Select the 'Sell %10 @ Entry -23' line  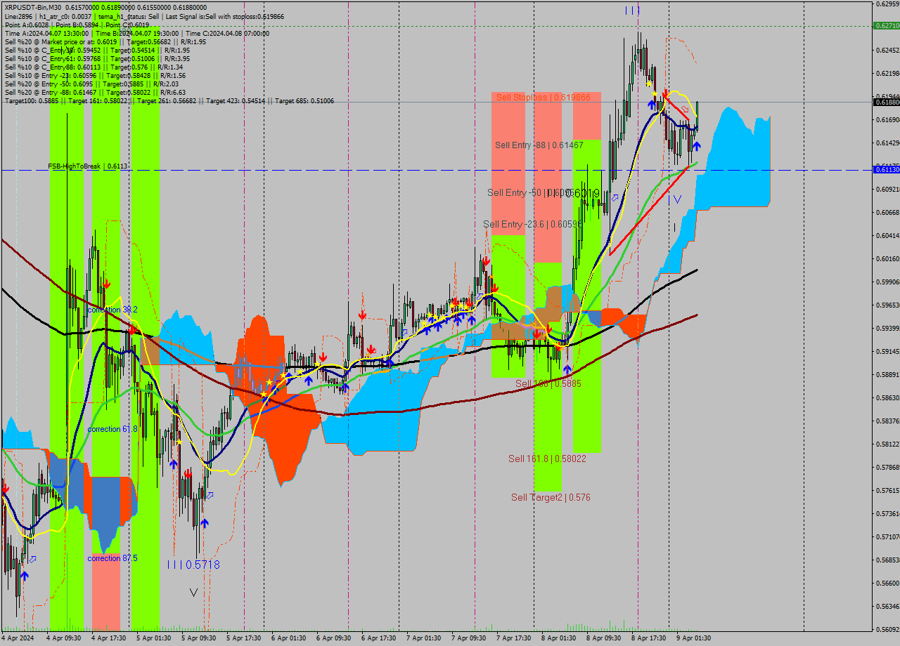pos(95,75)
